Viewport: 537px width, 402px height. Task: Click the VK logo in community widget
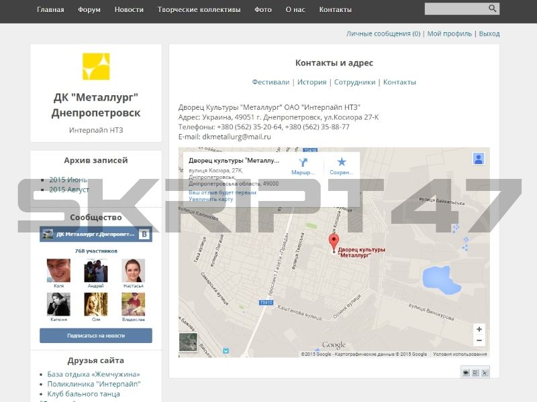[x=144, y=234]
